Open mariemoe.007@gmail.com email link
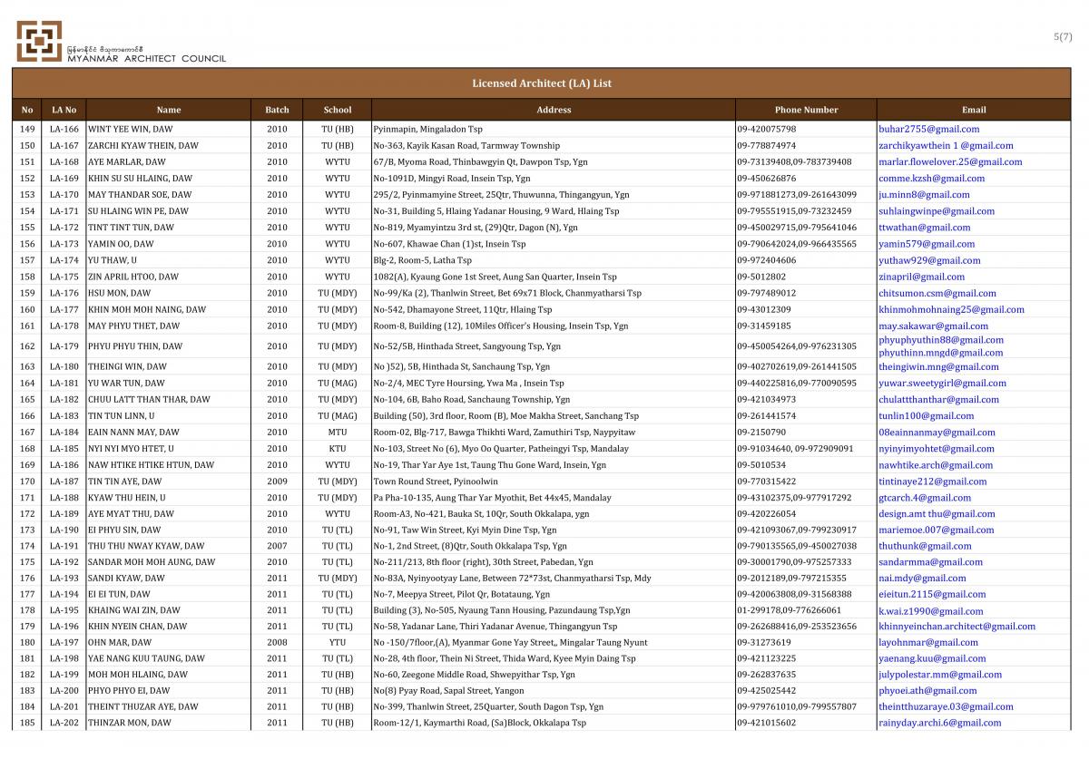 click(x=937, y=530)
